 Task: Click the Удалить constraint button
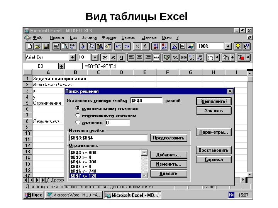[x=169, y=173]
